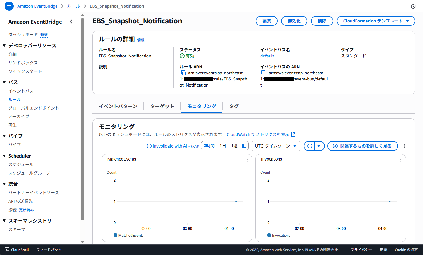Click the hexagon icon at top right
This screenshot has width=423, height=255.
click(x=413, y=6)
